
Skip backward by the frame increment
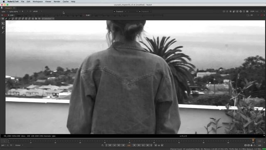click(x=155, y=145)
